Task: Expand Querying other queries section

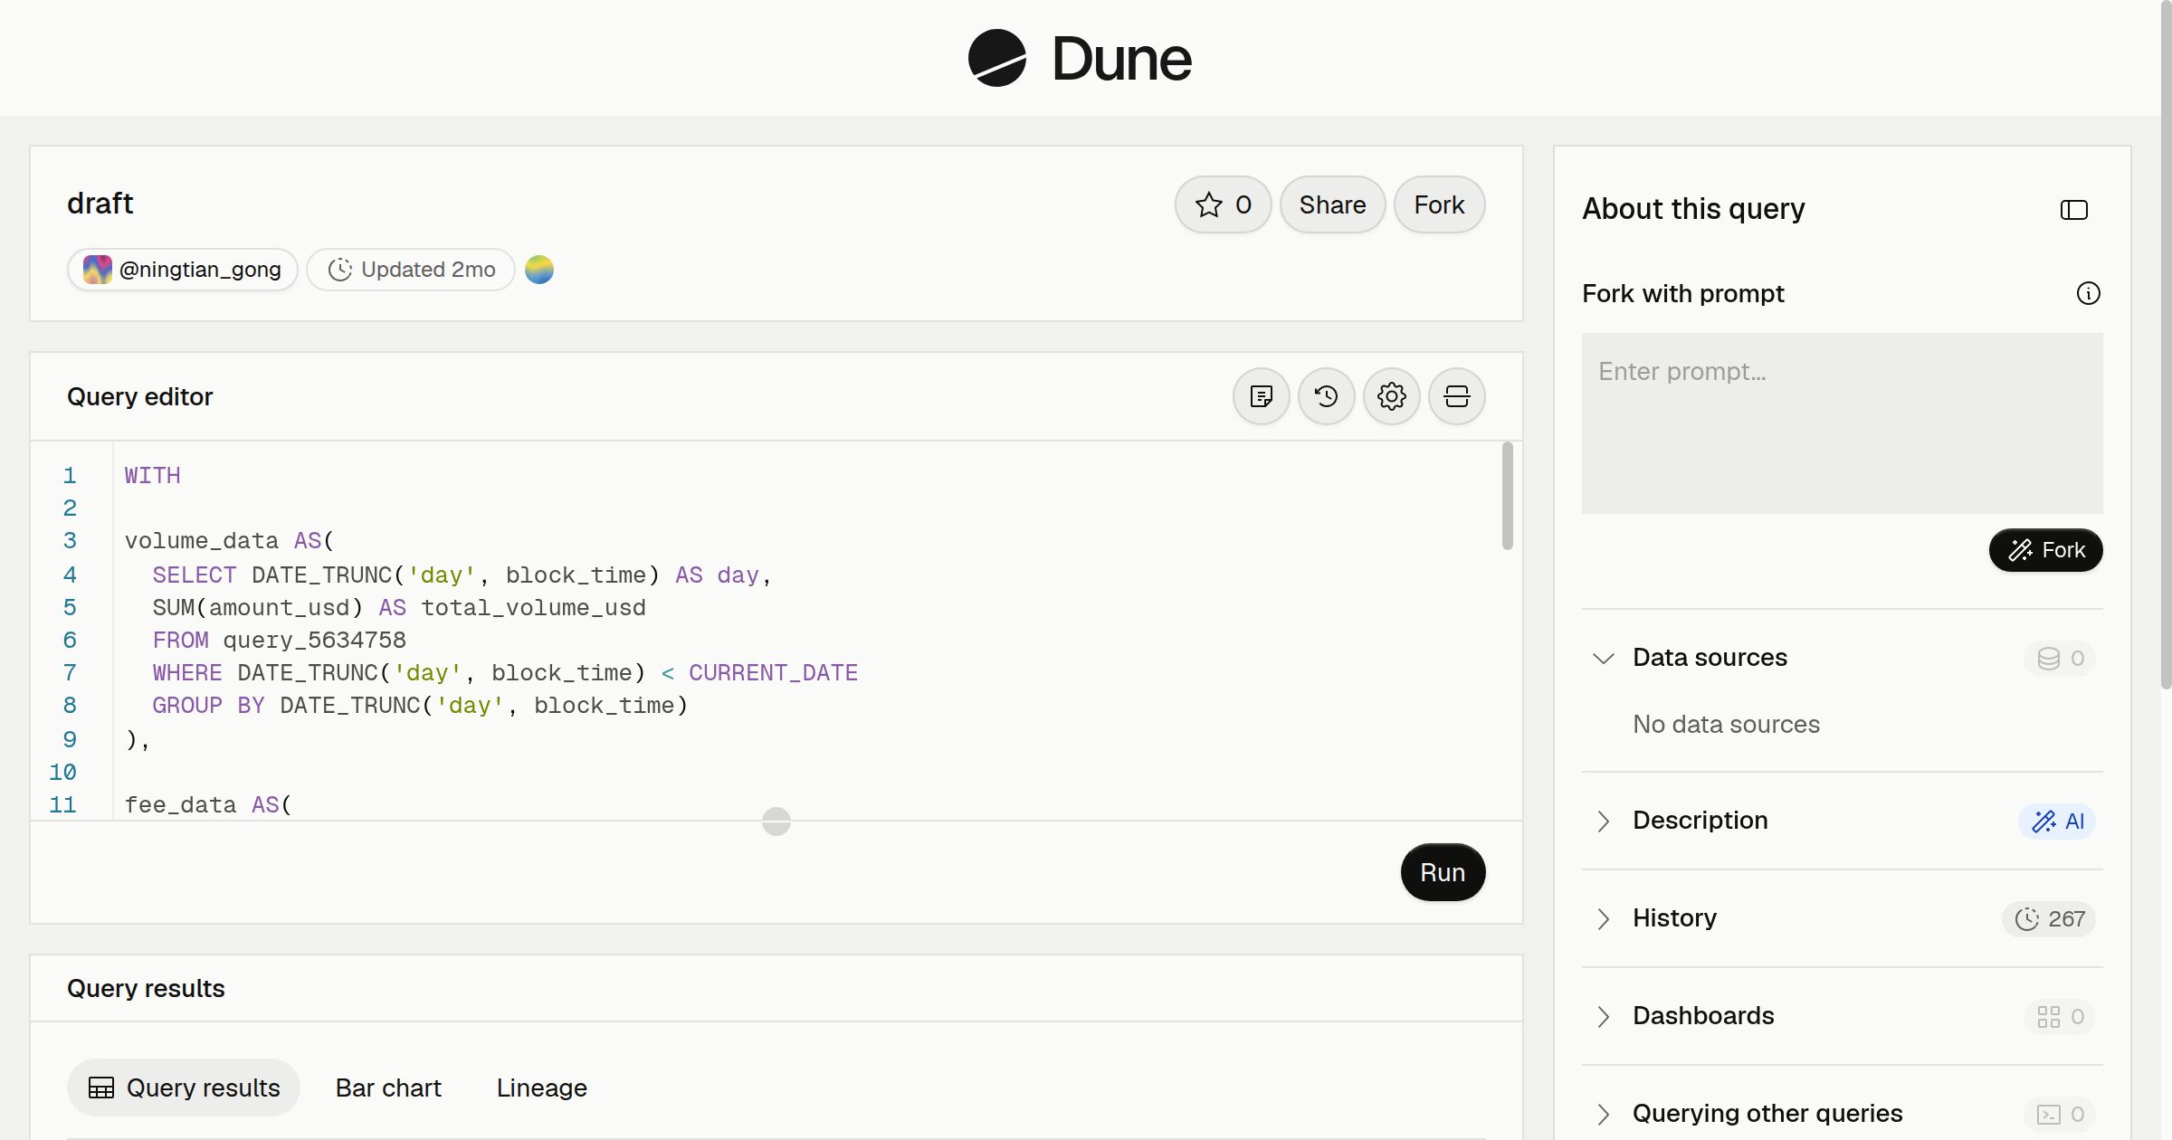Action: (1604, 1114)
